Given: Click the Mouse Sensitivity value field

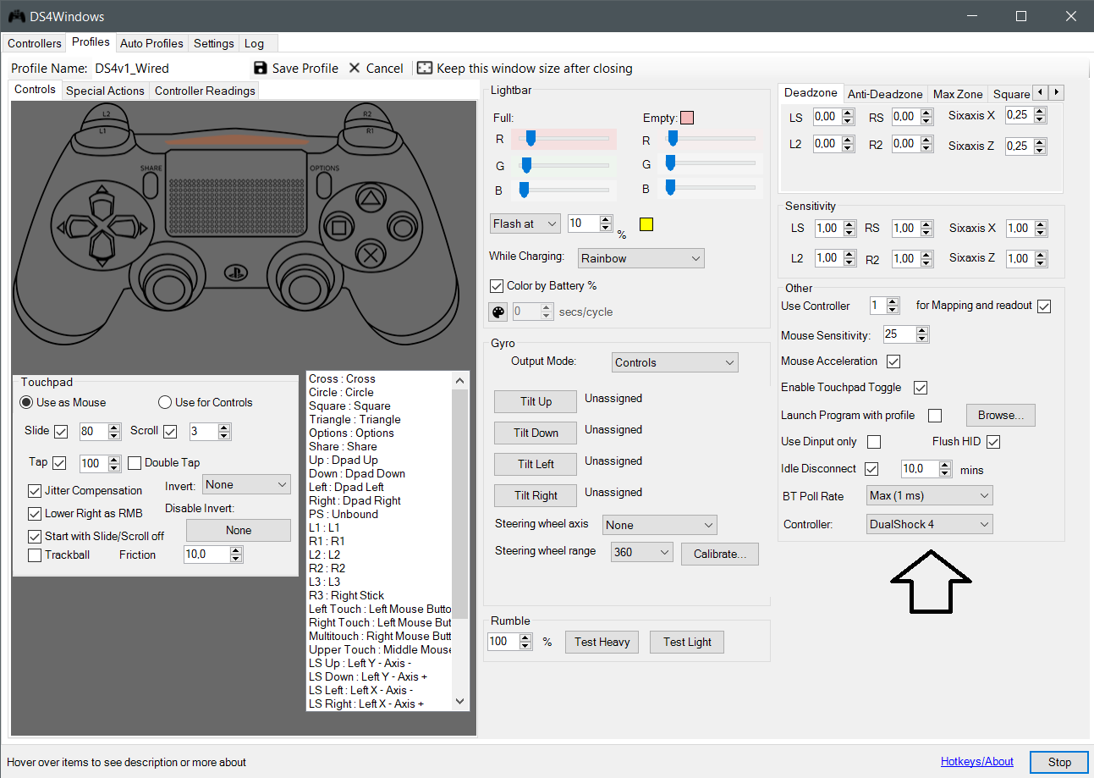Looking at the screenshot, I should tap(899, 334).
